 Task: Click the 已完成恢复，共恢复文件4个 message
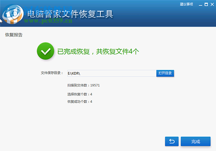[x=98, y=52]
